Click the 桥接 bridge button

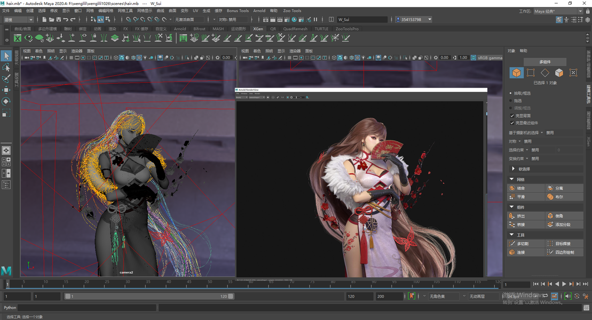526,224
